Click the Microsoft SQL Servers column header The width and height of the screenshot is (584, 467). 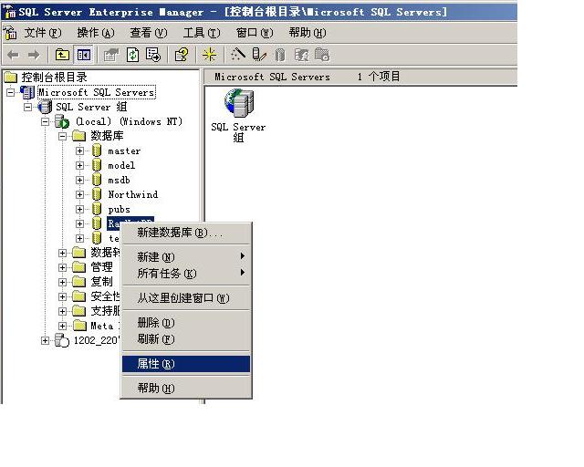tap(272, 77)
